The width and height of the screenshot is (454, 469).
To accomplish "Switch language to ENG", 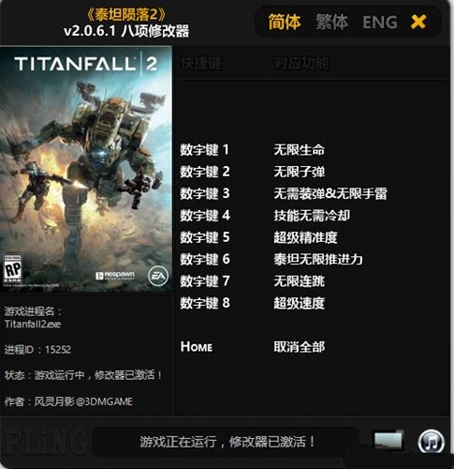I will [x=380, y=23].
